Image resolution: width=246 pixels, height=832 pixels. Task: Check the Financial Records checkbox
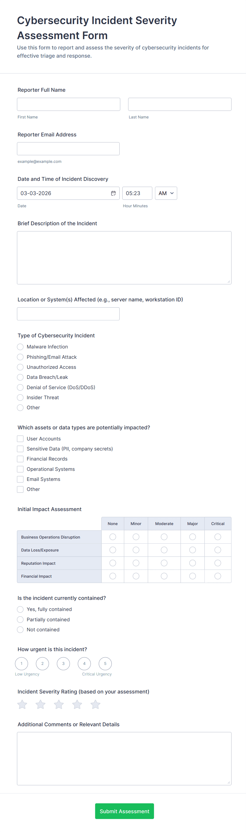click(20, 459)
